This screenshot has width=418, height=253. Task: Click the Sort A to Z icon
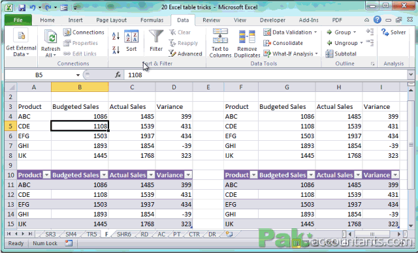click(116, 36)
